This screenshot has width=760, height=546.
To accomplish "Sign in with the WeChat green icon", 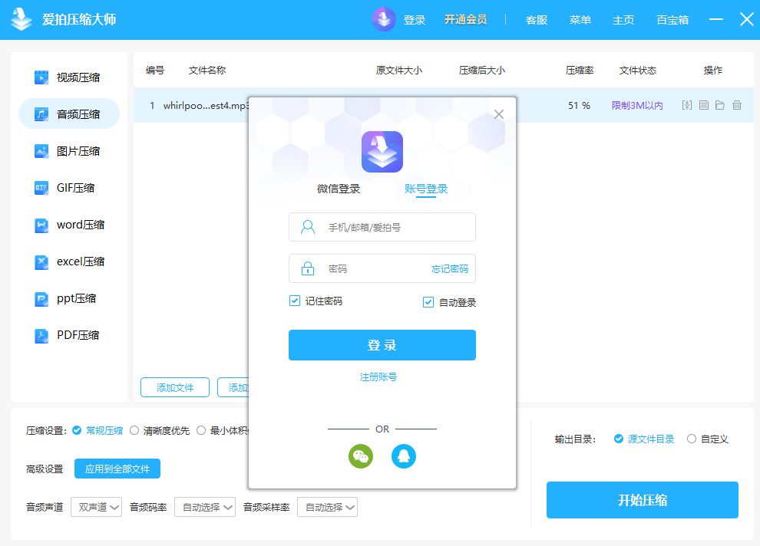I will [x=361, y=456].
